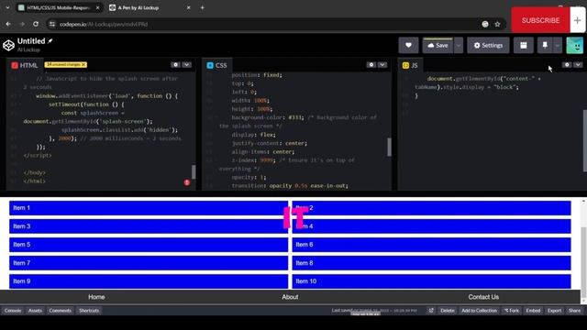This screenshot has height=330, width=587.
Task: Open CSS editor settings gear
Action: (x=371, y=65)
